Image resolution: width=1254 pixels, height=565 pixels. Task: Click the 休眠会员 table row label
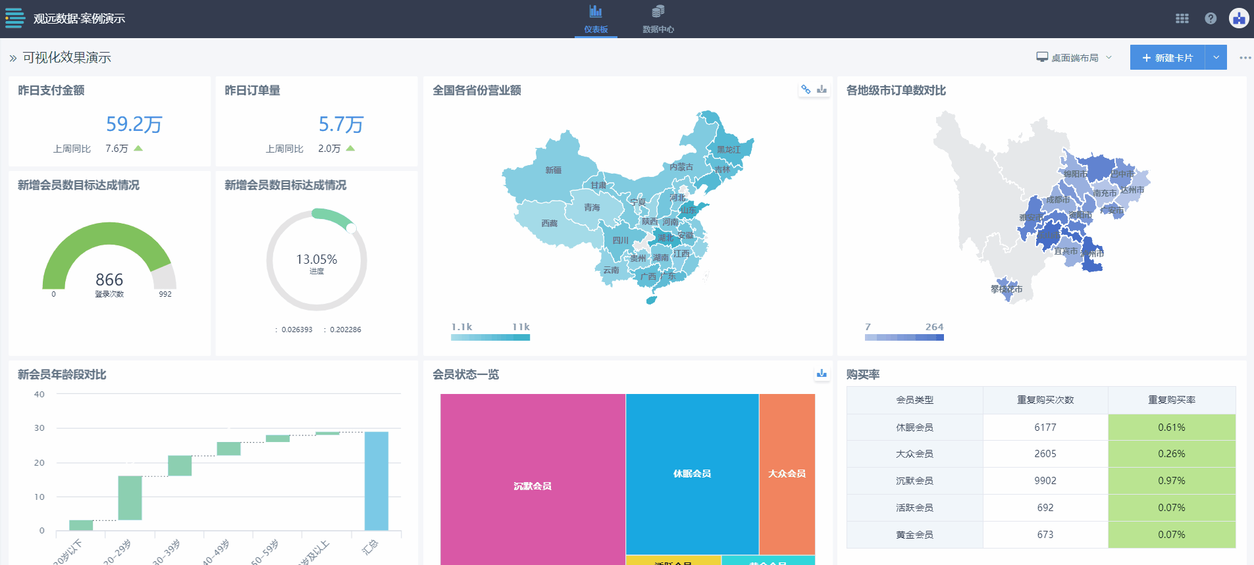pos(914,428)
